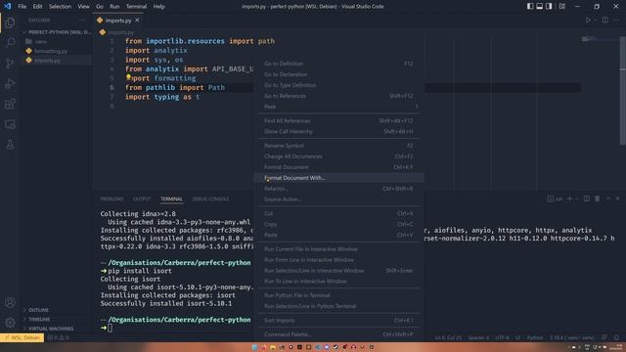
Task: Open the File menu
Action: point(22,7)
